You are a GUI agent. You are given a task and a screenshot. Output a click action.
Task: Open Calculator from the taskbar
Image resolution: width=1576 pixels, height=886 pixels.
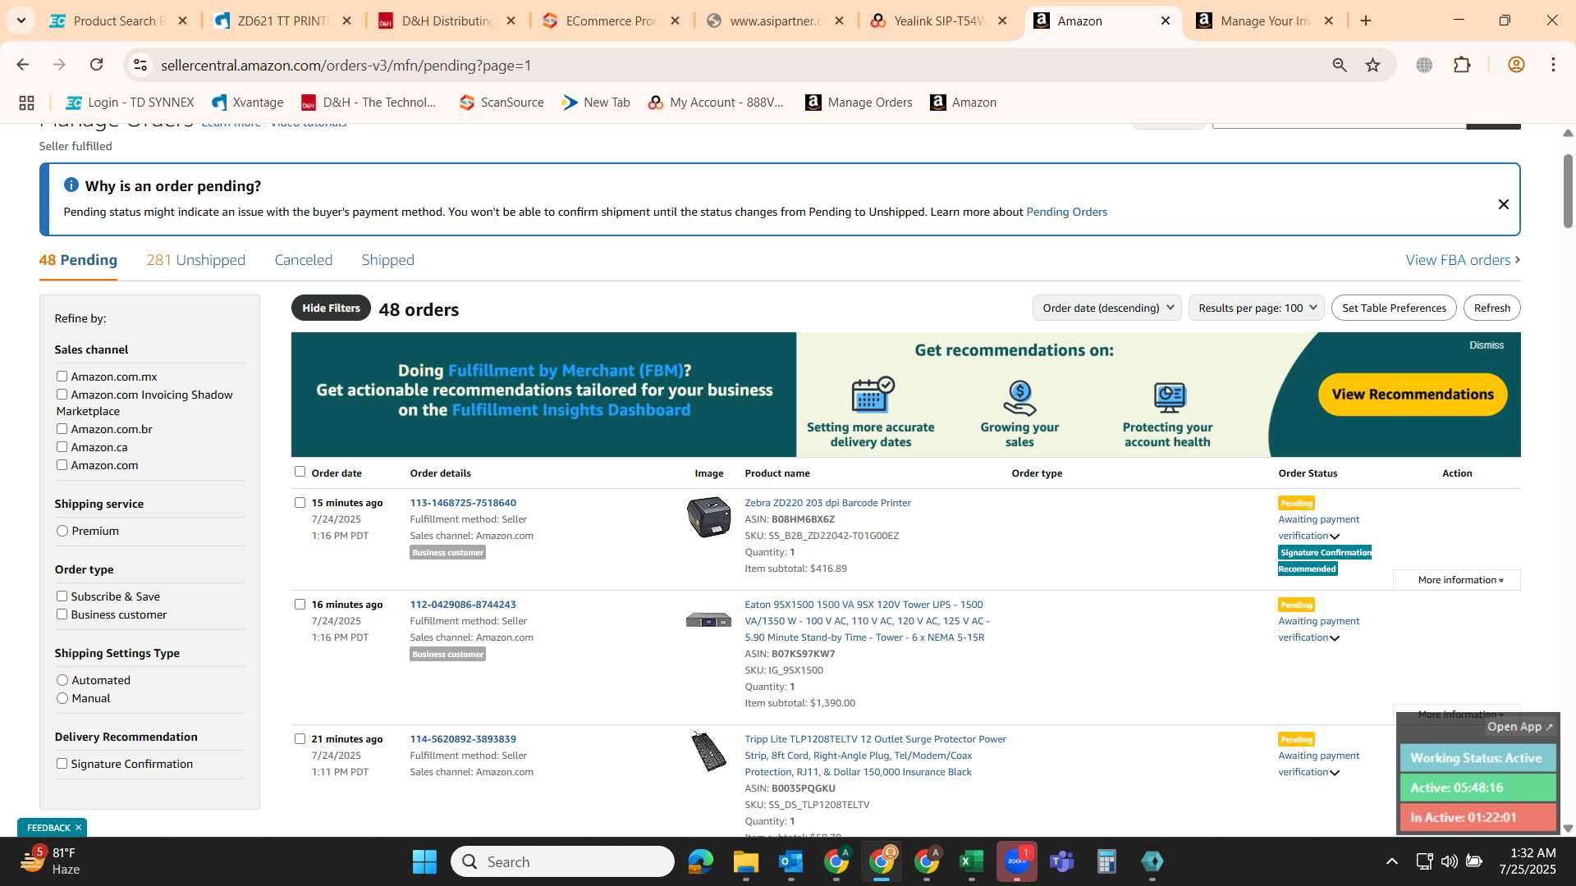[1106, 861]
